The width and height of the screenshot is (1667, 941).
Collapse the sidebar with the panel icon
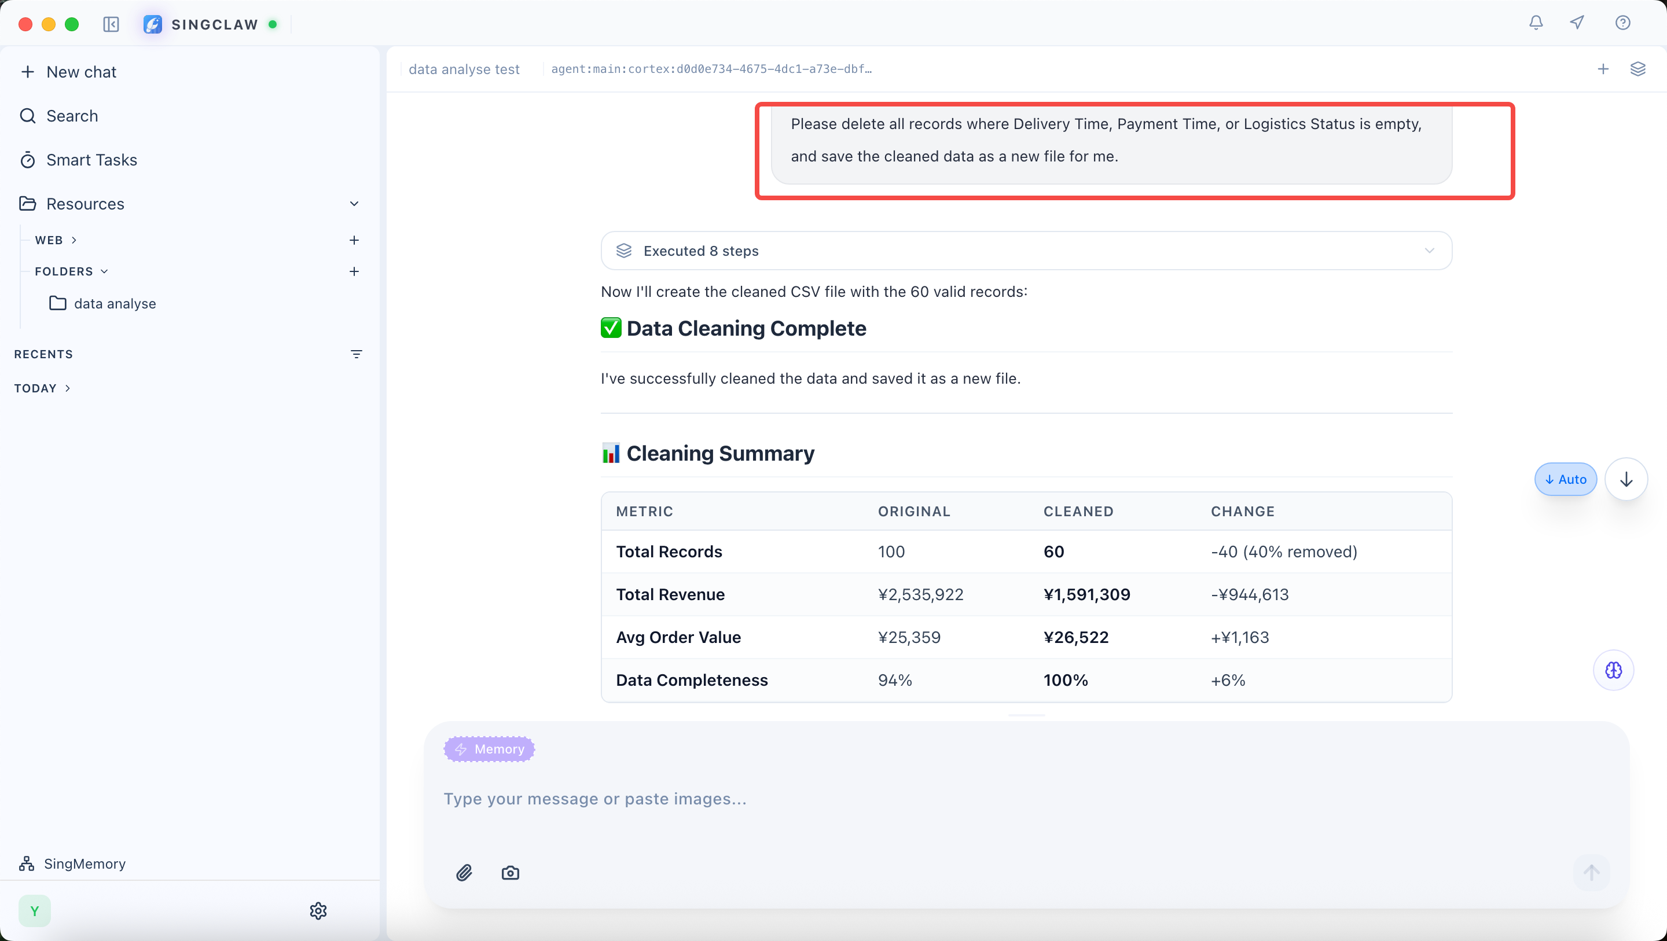click(x=111, y=24)
